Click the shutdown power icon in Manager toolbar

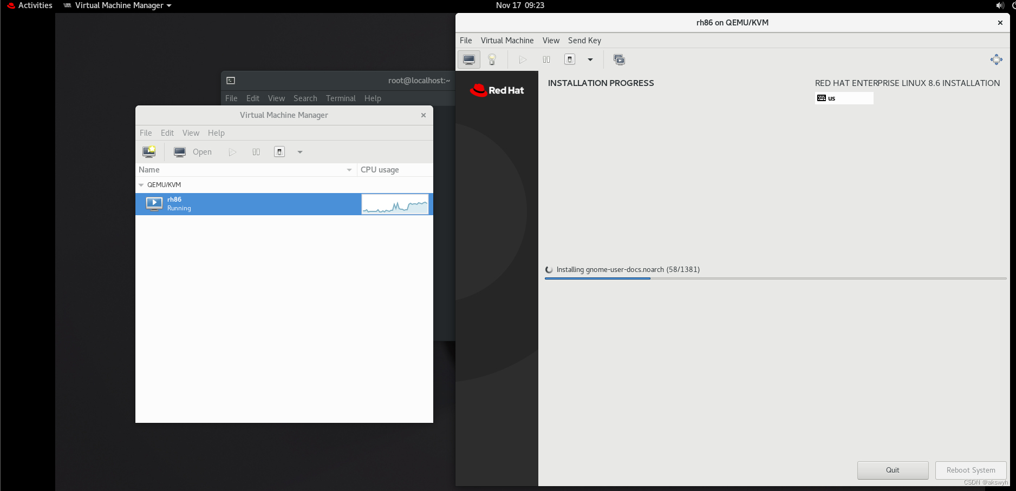point(279,152)
